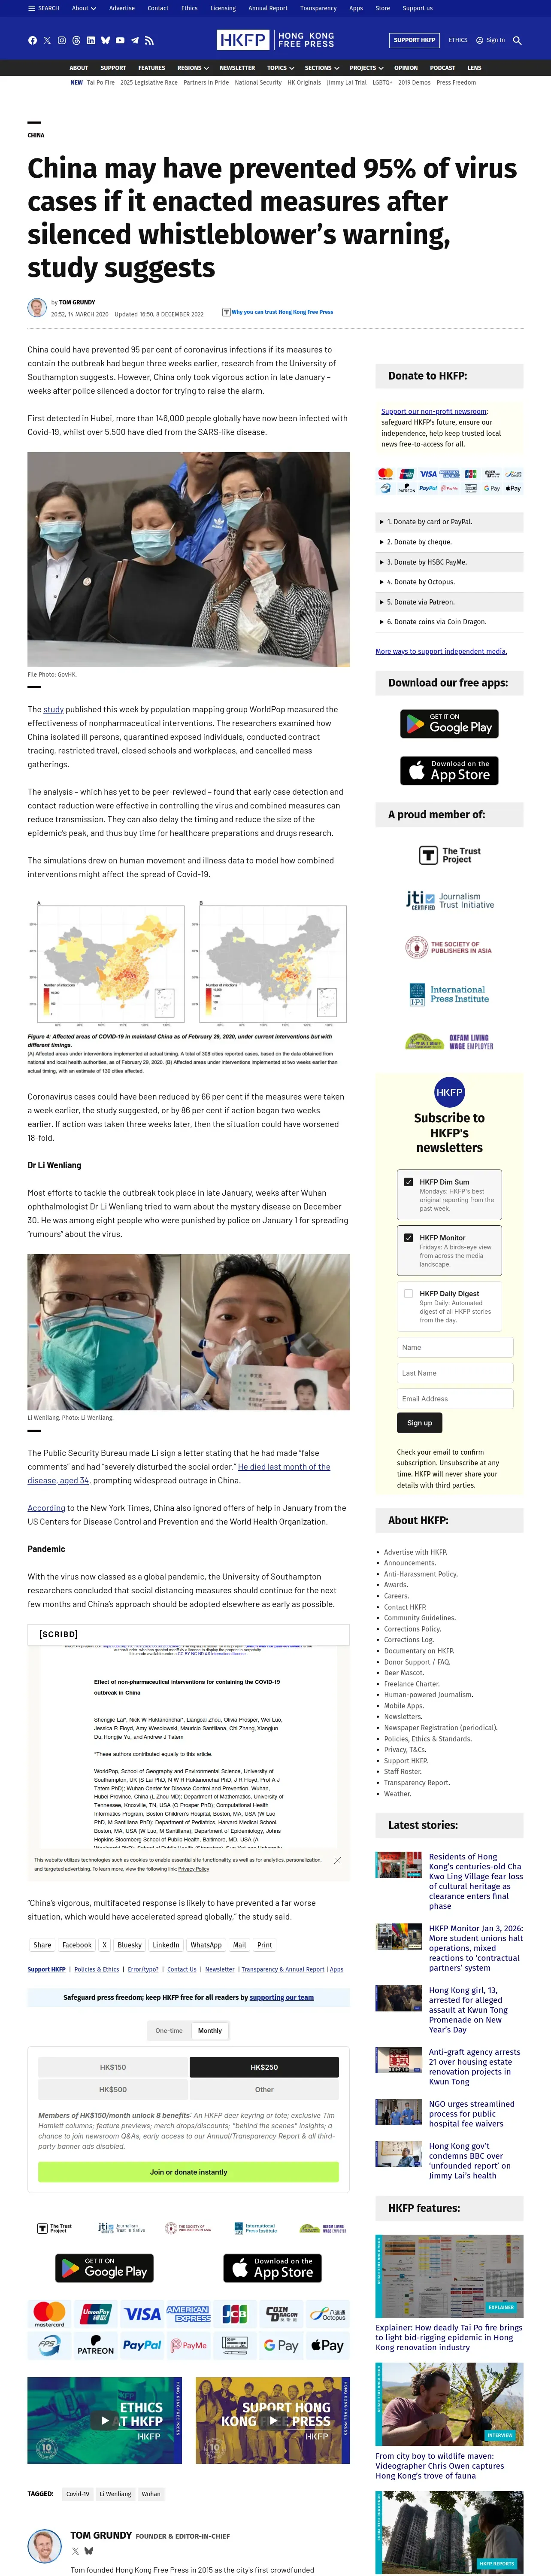The height and width of the screenshot is (2576, 551).
Task: Open the Opinion menu item
Action: point(405,68)
